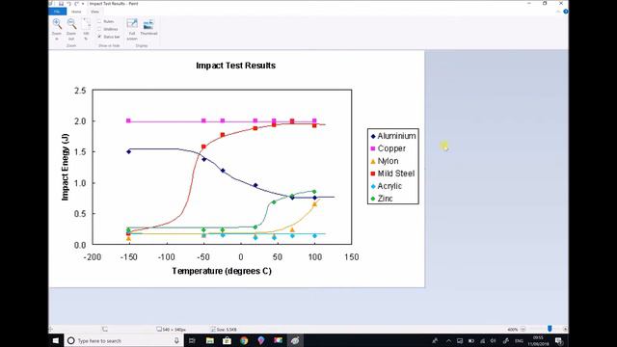
Task: Click the 'Mild Steel' legend entry on the canvas
Action: click(392, 173)
